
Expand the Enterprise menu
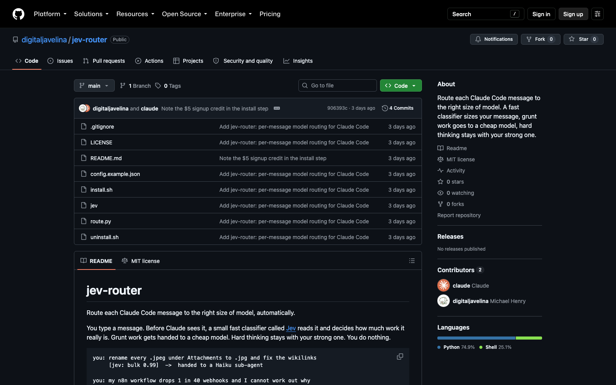[233, 14]
